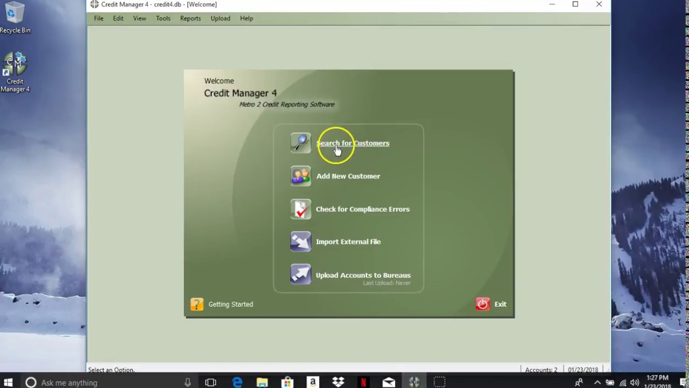The image size is (689, 388).
Task: Click the Credit Manager taskbar icon
Action: 414,383
